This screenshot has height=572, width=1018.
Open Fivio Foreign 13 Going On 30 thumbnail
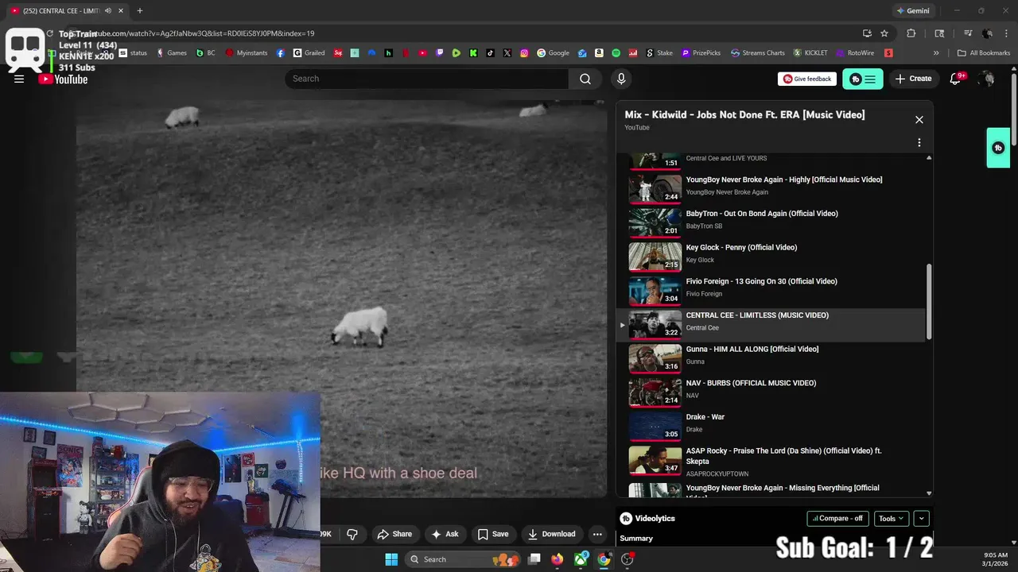(655, 292)
